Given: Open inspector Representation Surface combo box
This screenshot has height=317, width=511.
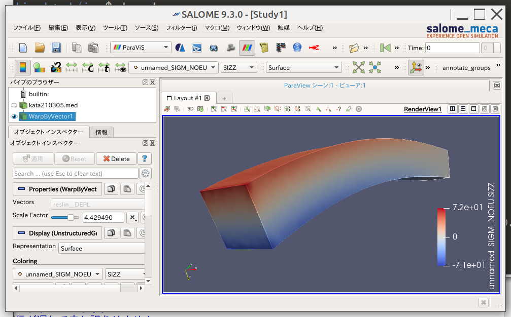Looking at the screenshot, I should click(101, 249).
